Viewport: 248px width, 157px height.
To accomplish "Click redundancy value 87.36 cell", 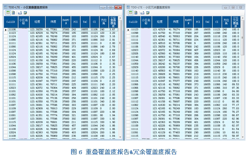I will point(235,88).
